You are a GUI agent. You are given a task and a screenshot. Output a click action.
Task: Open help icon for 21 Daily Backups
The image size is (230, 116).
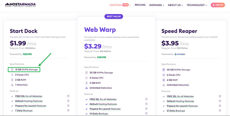[220, 111]
